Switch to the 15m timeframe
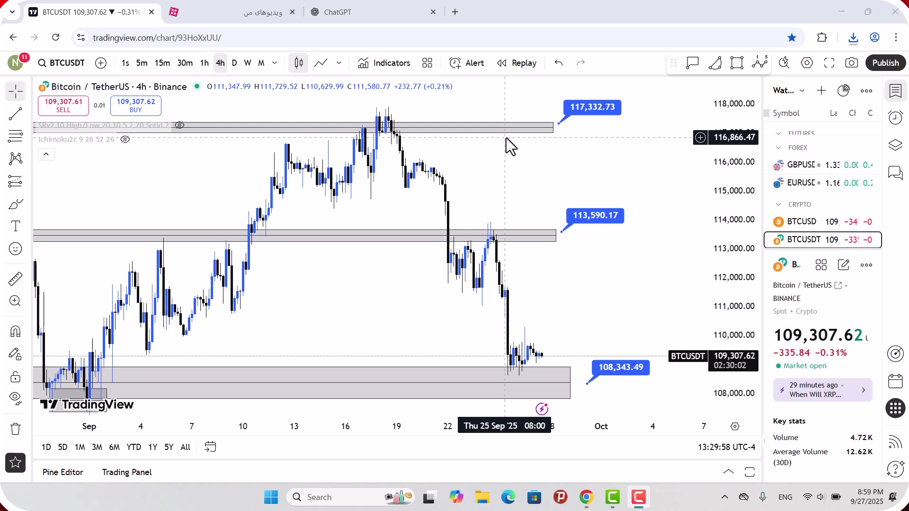909x511 pixels. (x=162, y=63)
